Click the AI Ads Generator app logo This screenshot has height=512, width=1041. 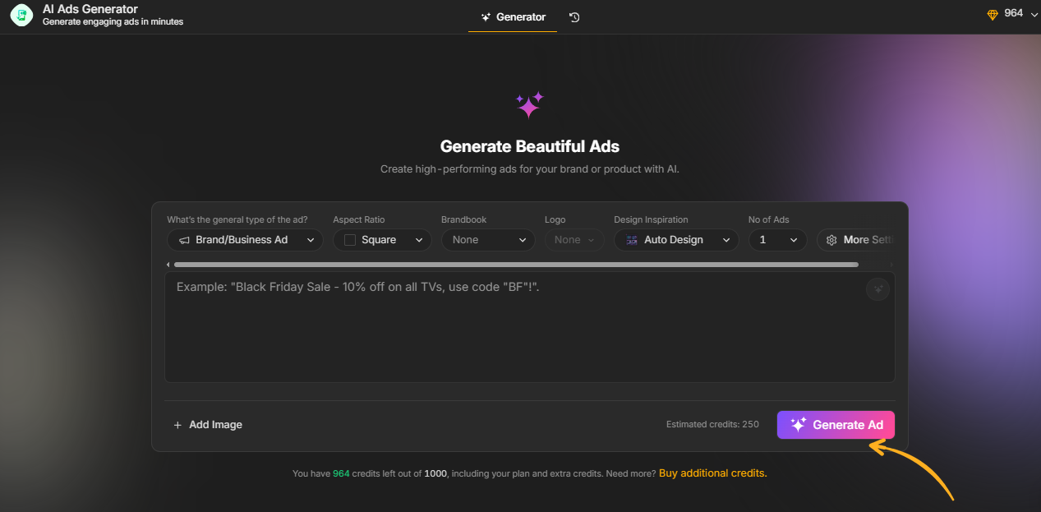(x=21, y=16)
